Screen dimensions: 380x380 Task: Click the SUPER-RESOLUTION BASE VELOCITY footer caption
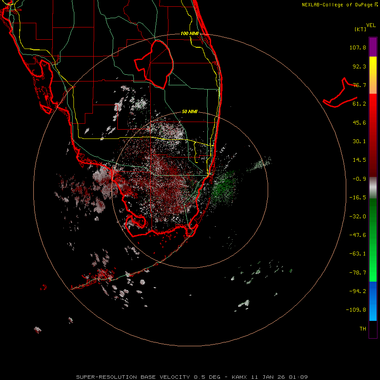point(192,377)
